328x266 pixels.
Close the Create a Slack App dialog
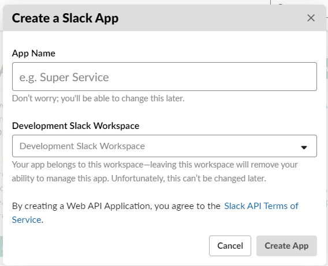[311, 18]
